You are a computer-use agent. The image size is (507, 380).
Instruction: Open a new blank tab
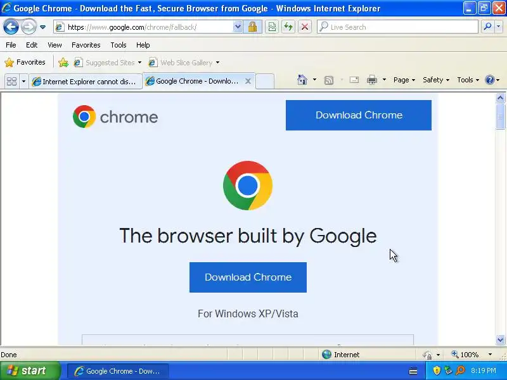[265, 81]
